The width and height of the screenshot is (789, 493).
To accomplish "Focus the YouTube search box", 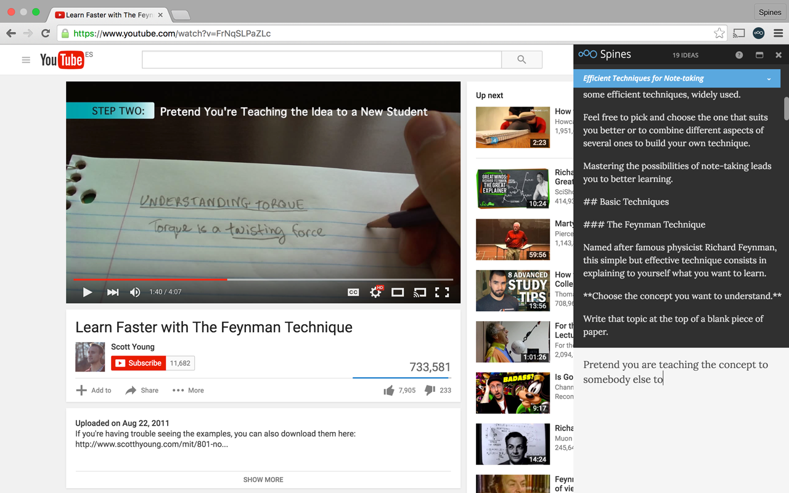I will point(322,59).
